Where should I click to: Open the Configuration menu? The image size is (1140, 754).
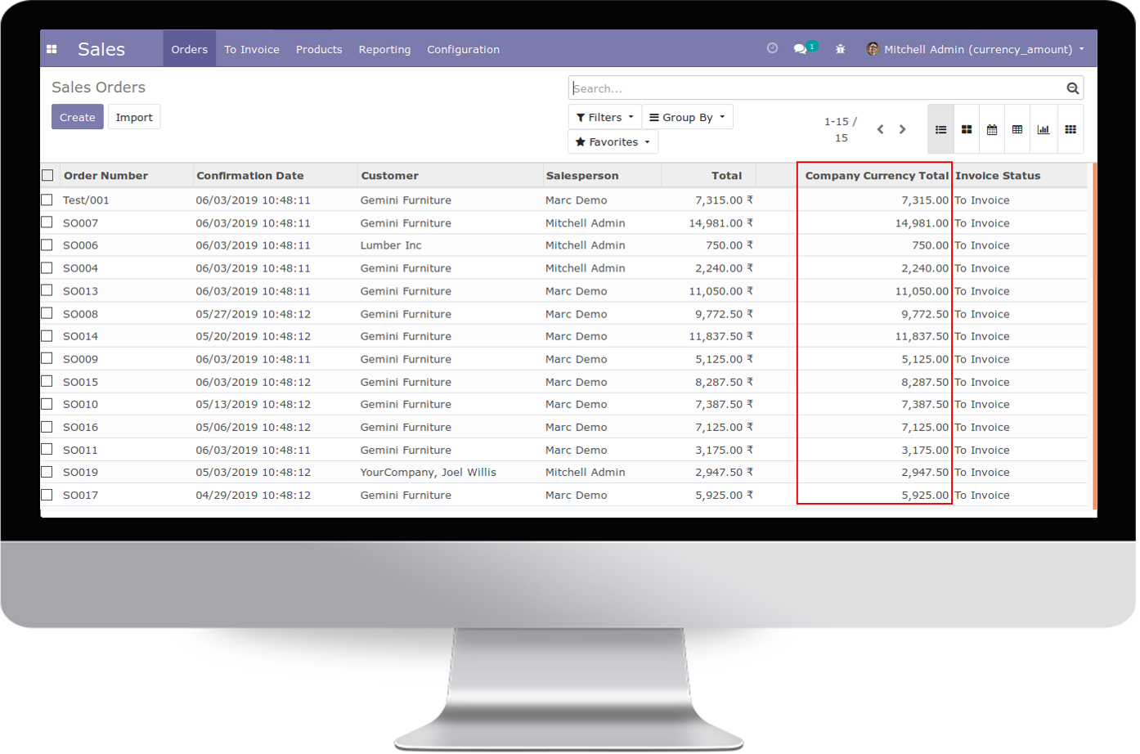[463, 49]
